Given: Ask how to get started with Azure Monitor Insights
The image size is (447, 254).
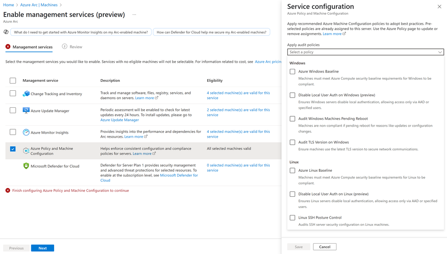Looking at the screenshot, I should click(x=81, y=32).
